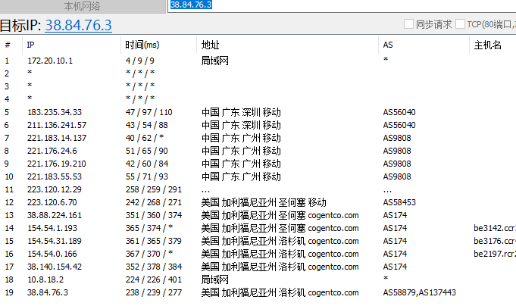516x306 pixels.
Task: Click the AS column header
Action: [x=388, y=45]
